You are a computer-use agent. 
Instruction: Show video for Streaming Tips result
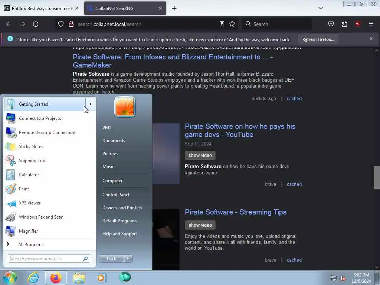tap(200, 225)
